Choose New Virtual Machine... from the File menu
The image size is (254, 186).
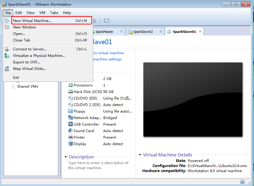[52, 21]
